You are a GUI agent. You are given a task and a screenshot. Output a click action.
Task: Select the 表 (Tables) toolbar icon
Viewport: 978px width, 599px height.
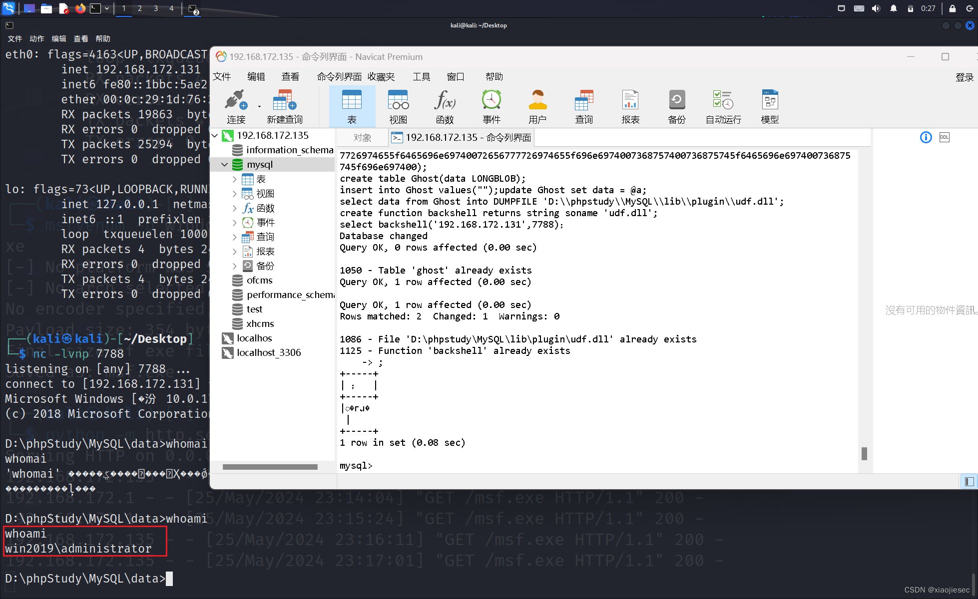coord(352,105)
